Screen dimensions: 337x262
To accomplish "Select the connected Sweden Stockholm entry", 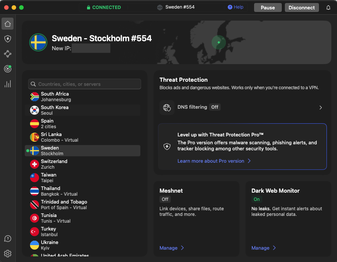I will 83,151.
